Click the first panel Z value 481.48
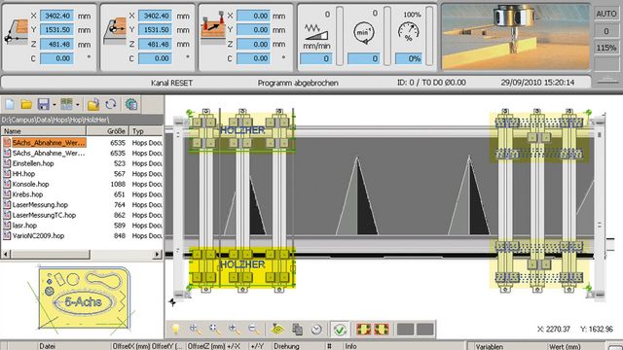Viewport: 623px width, 350px height. click(x=56, y=44)
